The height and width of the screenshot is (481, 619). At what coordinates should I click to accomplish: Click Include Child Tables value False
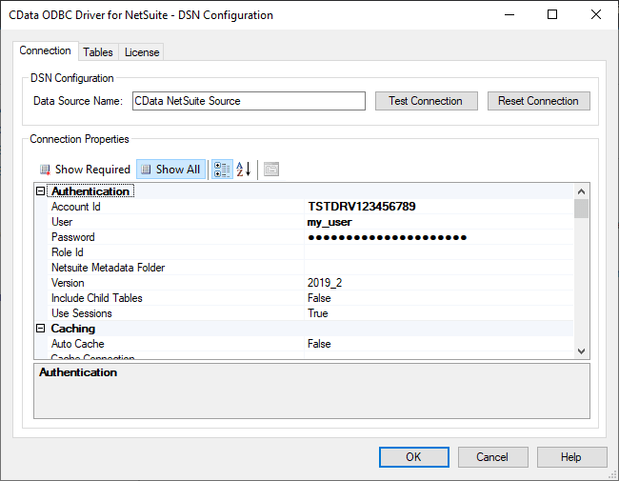pos(319,298)
